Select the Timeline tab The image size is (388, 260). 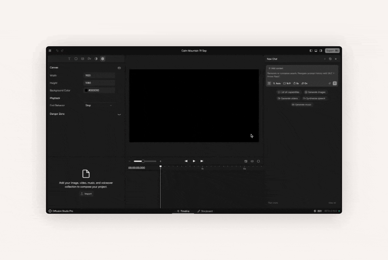183,211
